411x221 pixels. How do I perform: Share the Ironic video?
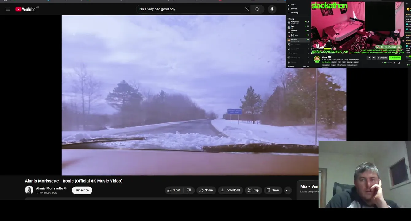206,190
